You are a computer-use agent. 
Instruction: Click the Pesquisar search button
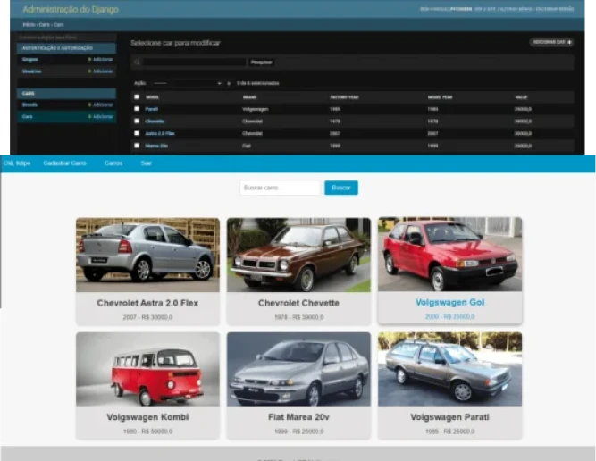tap(261, 63)
